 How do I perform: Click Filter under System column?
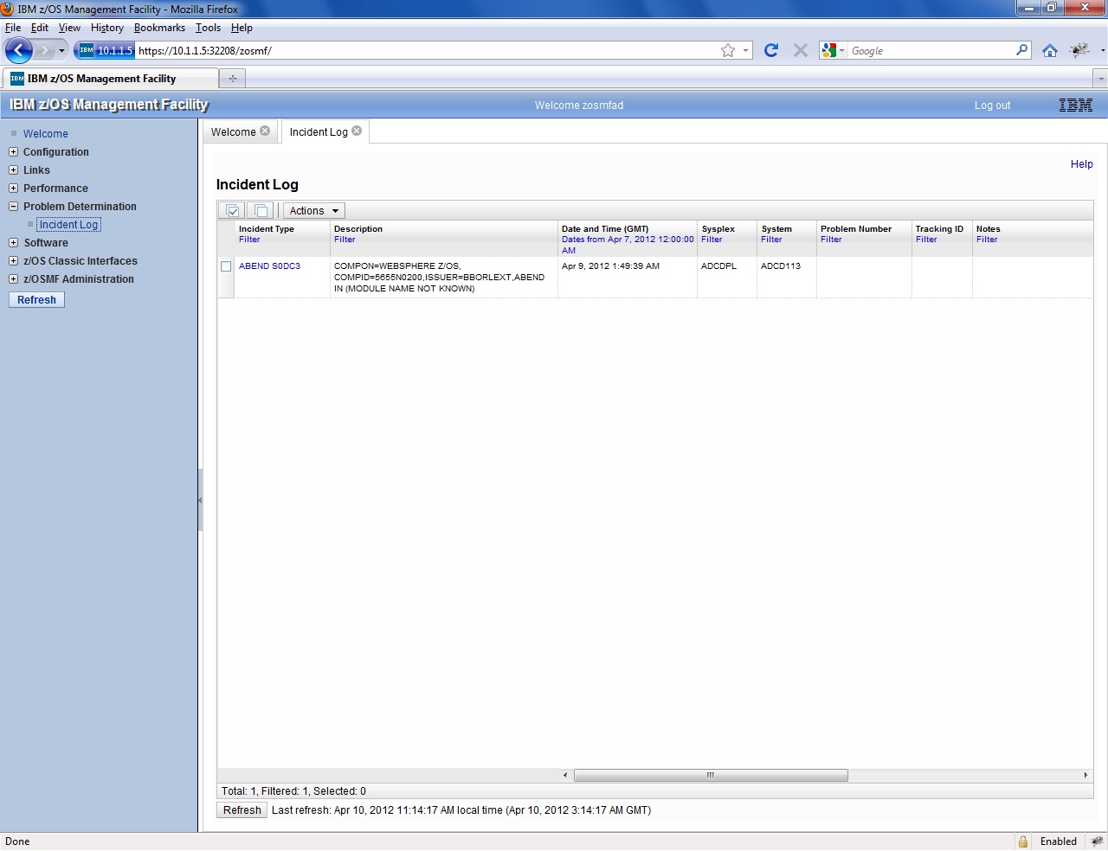click(x=771, y=240)
